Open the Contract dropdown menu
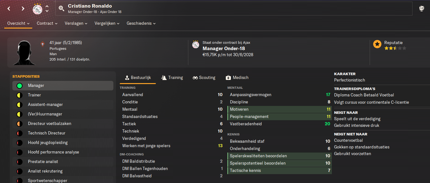 pyautogui.click(x=47, y=23)
